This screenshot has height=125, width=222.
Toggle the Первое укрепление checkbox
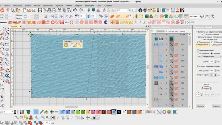point(198,50)
